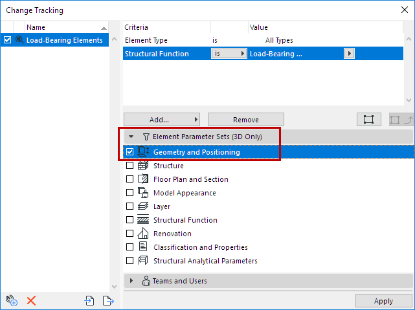Click the add new tracking rule icon
Image resolution: width=415 pixels, height=310 pixels.
pyautogui.click(x=10, y=300)
